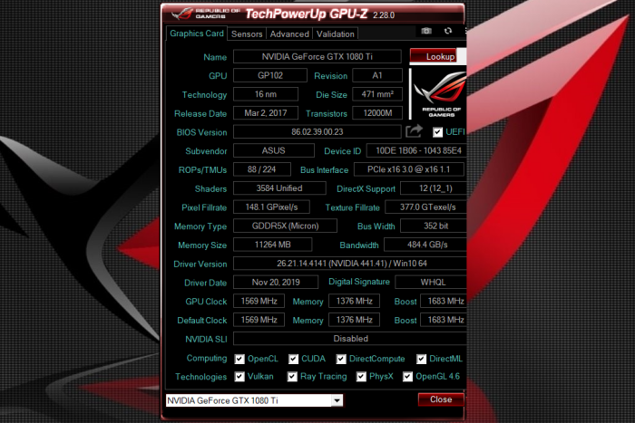Click the ROPs/TMUs value 88 / 224

click(262, 169)
